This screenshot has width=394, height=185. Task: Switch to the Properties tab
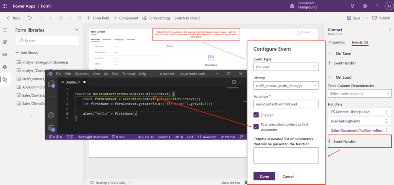pos(336,42)
